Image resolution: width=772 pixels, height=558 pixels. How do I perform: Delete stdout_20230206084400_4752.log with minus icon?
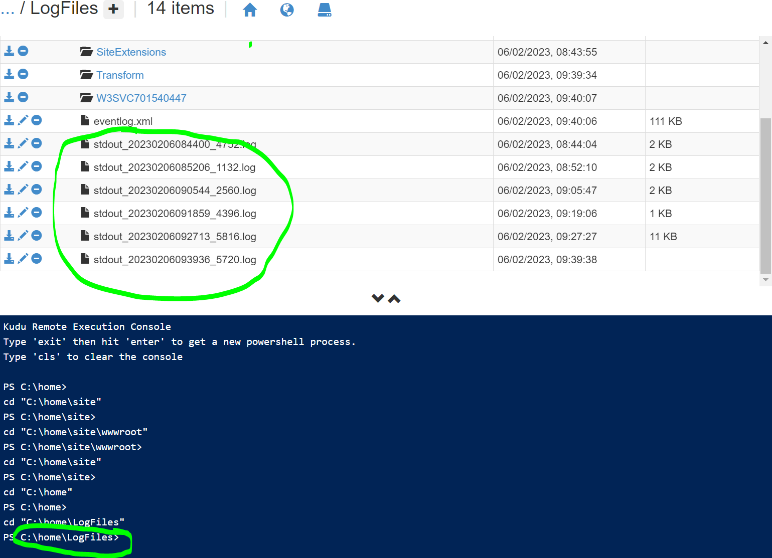pyautogui.click(x=36, y=143)
